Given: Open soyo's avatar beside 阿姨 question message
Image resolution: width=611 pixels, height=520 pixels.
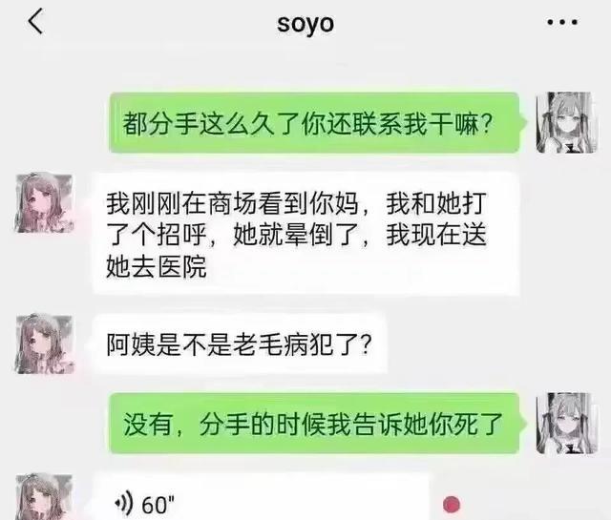Looking at the screenshot, I should [44, 344].
